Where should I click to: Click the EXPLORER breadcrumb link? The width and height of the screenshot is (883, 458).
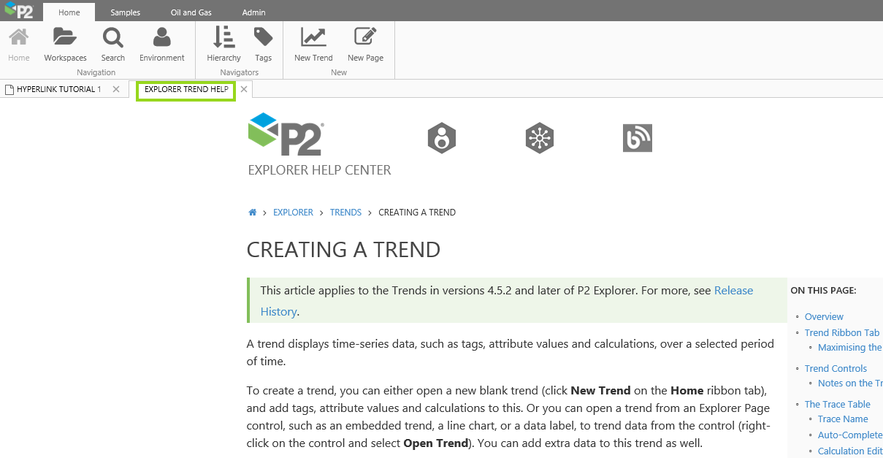293,213
